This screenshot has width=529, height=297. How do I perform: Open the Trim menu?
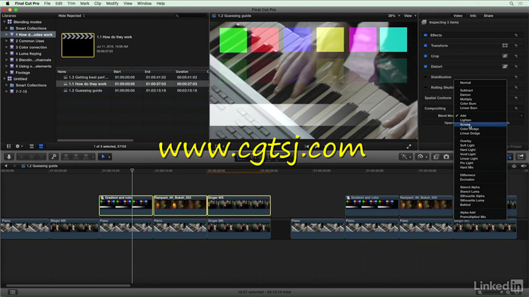pos(71,3)
